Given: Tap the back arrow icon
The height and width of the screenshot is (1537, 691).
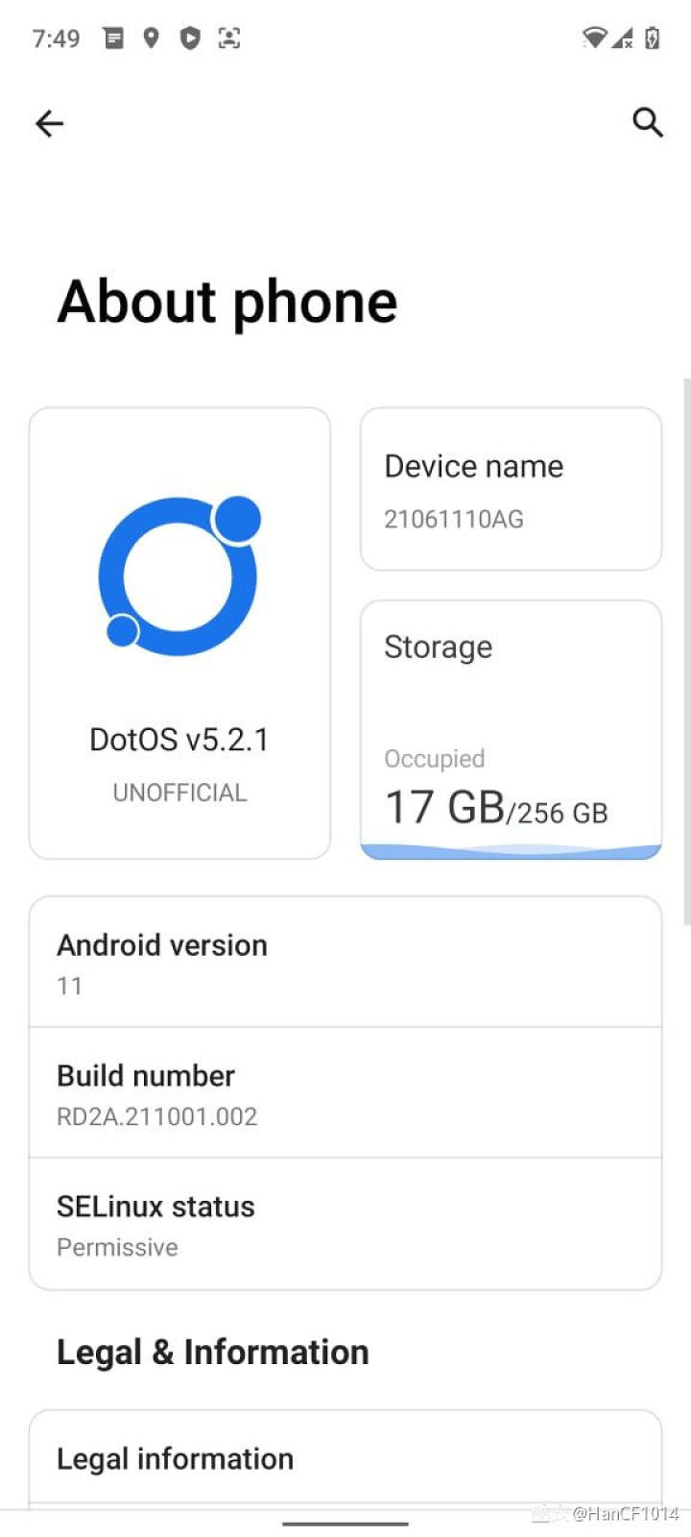Looking at the screenshot, I should [49, 123].
